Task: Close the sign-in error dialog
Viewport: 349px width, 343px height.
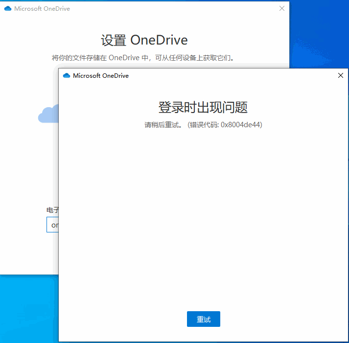Action: (x=340, y=75)
